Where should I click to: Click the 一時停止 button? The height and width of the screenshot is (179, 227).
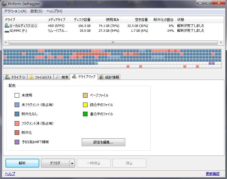click(94, 163)
